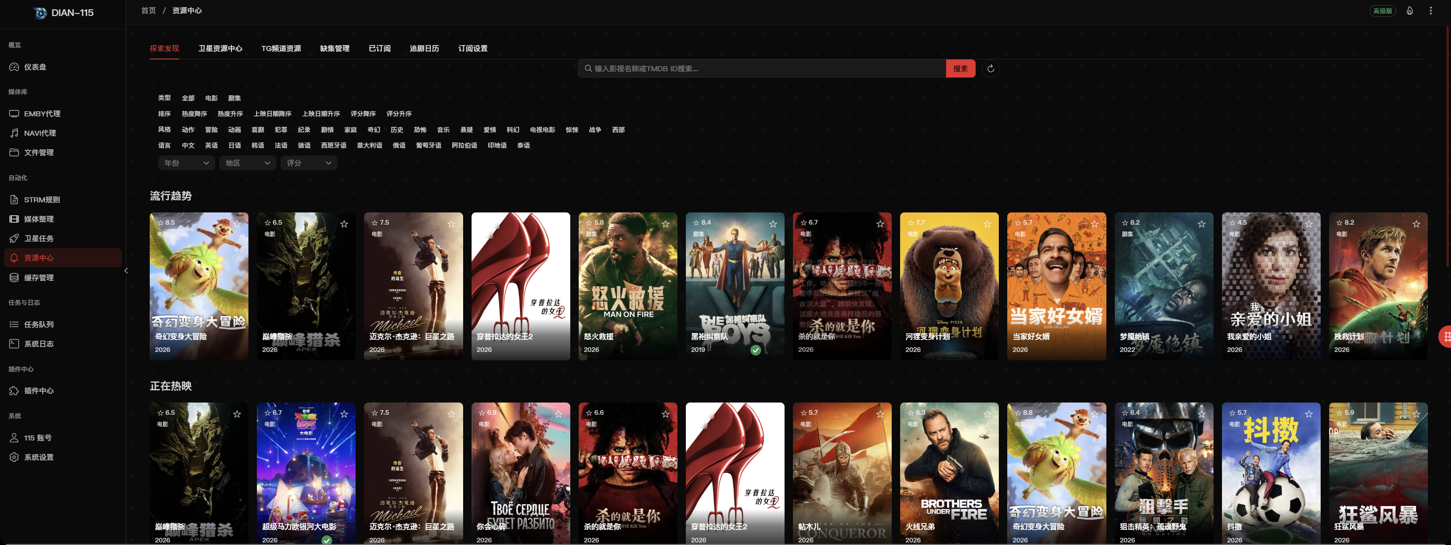Select the 全部 type filter

[188, 99]
